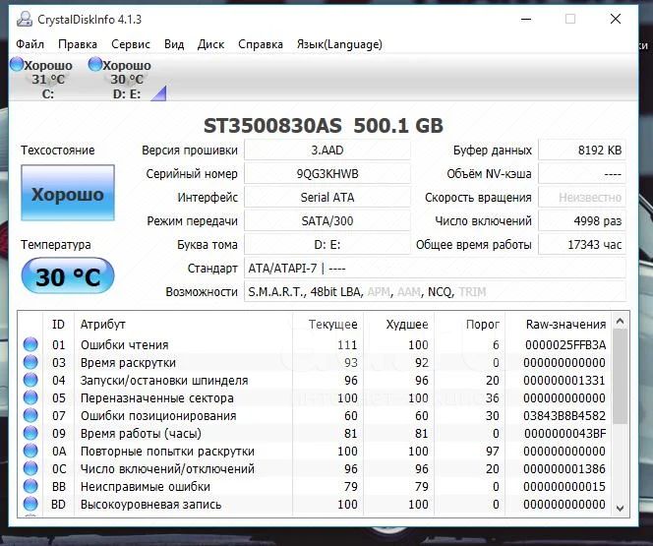
Task: Open the Сервис menu
Action: (131, 44)
